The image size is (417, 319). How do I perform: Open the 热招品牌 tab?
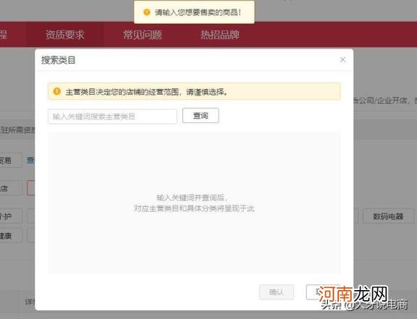click(x=220, y=35)
